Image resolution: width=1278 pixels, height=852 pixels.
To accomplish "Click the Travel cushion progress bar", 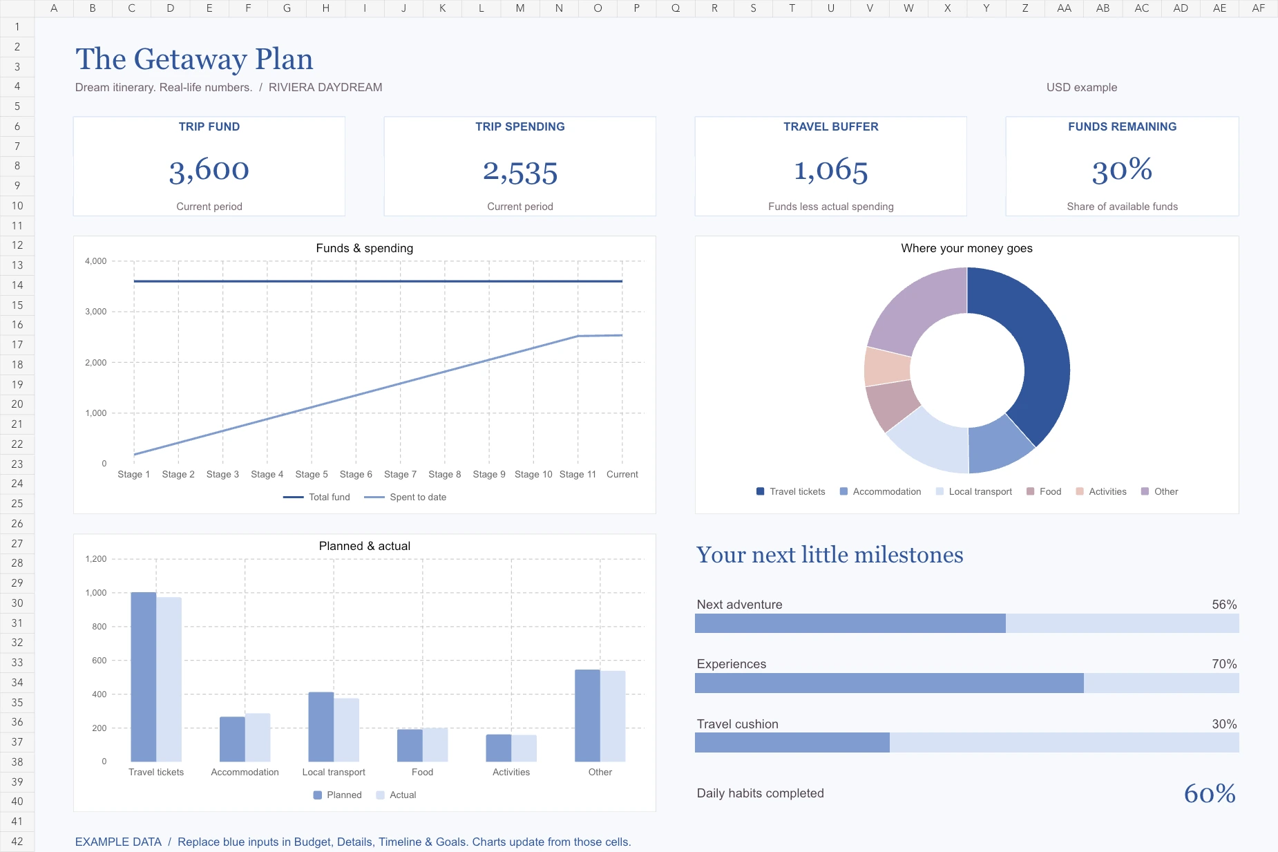I will point(966,742).
